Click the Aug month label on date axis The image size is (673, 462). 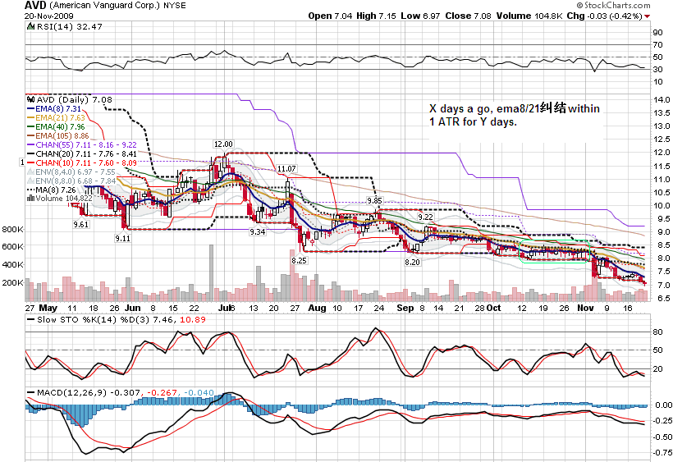(317, 308)
